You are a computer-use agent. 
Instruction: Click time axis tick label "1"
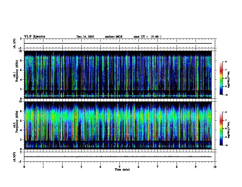43,167
